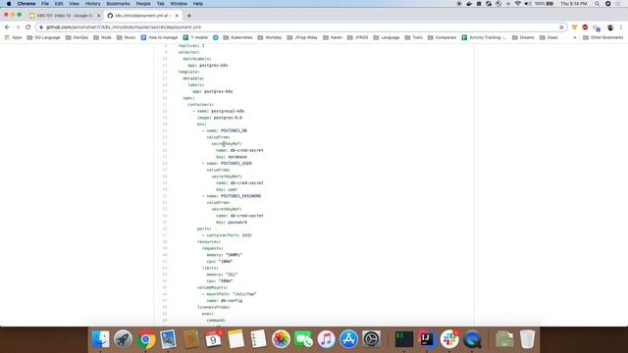Reload the GitHub page

(x=28, y=26)
